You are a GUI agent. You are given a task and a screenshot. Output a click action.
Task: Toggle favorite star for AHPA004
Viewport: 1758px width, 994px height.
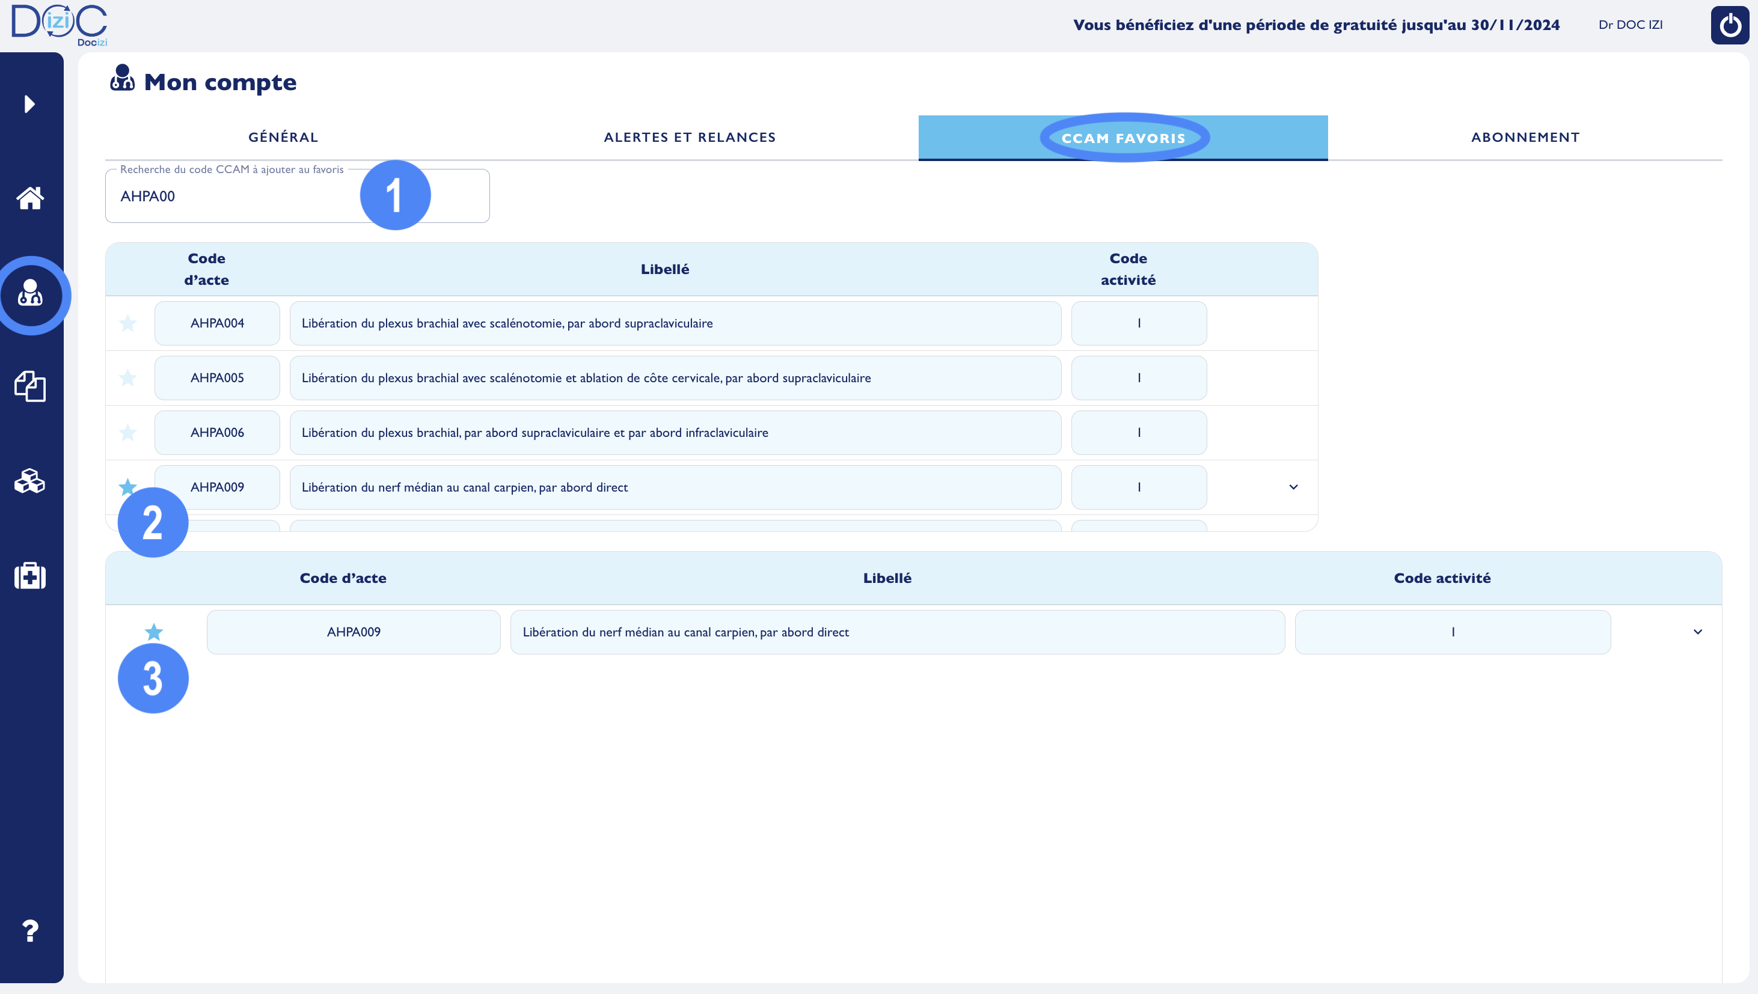(127, 323)
